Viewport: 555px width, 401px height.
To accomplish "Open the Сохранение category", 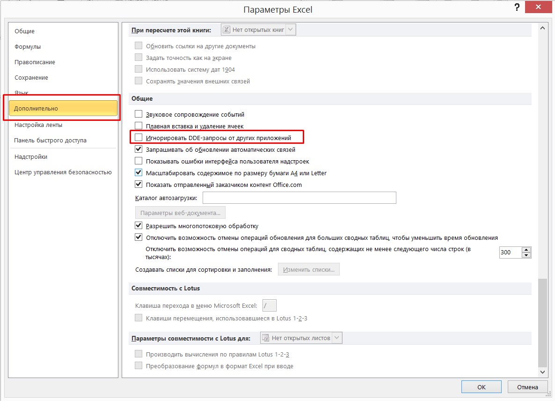I will [31, 78].
